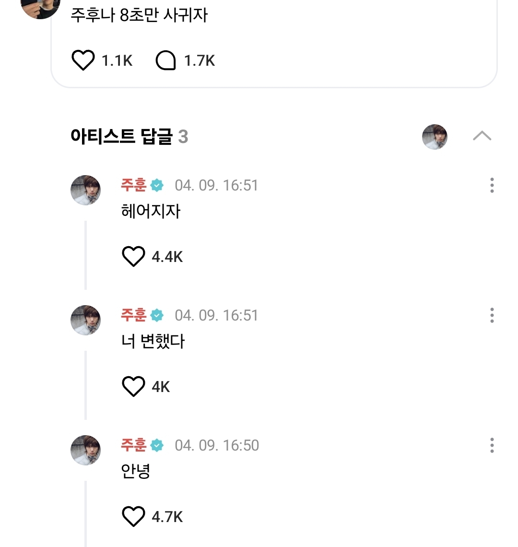
Task: Select the 아티스트 답글 3 header
Action: click(x=129, y=137)
